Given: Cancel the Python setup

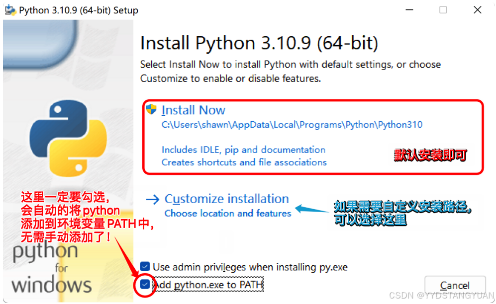Looking at the screenshot, I should point(455,286).
